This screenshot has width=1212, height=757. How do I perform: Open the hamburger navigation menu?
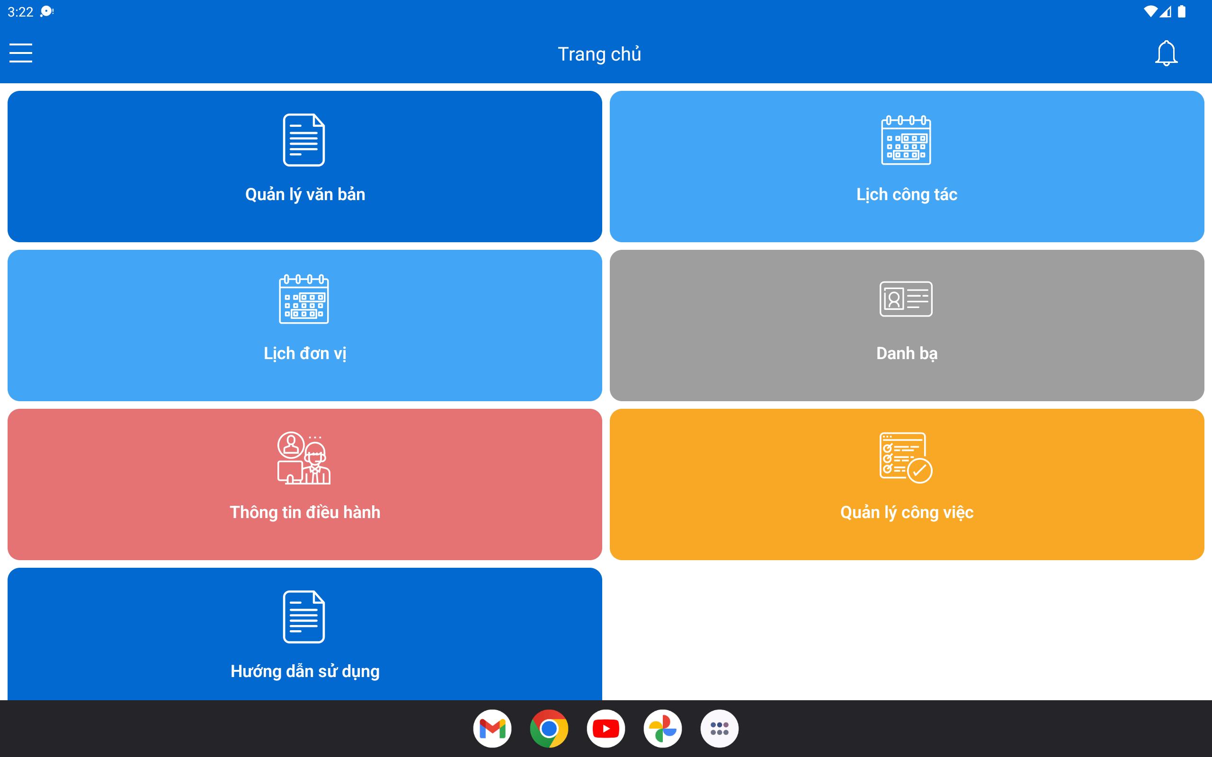pos(20,53)
